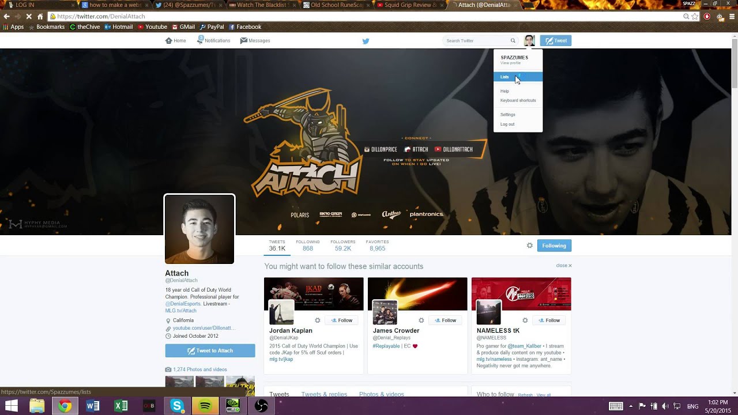Open Messages
Viewport: 738px width, 415px height.
point(255,40)
